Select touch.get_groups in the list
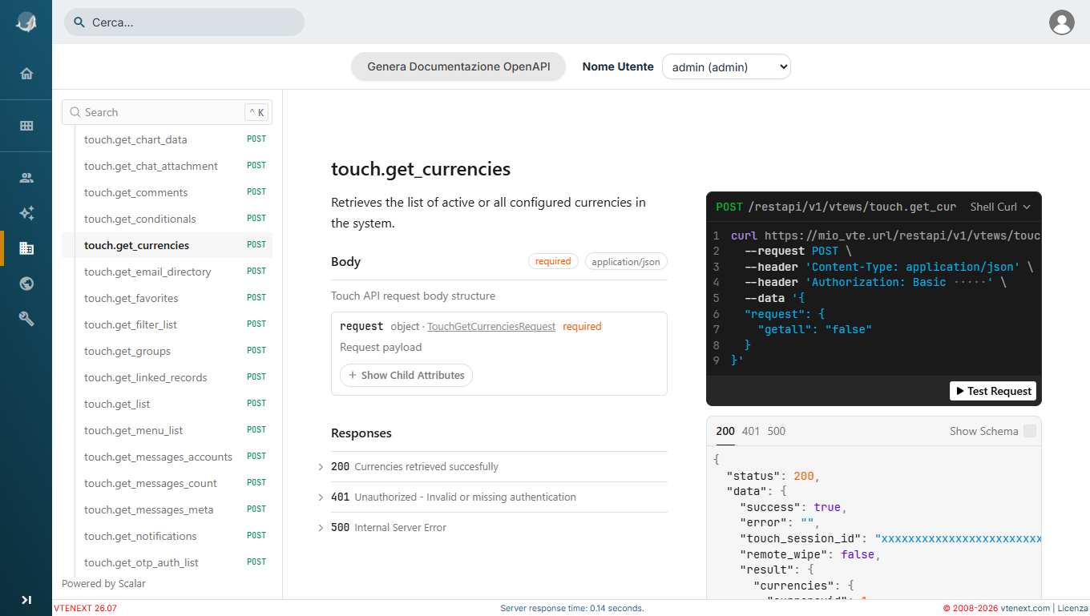 (167, 351)
